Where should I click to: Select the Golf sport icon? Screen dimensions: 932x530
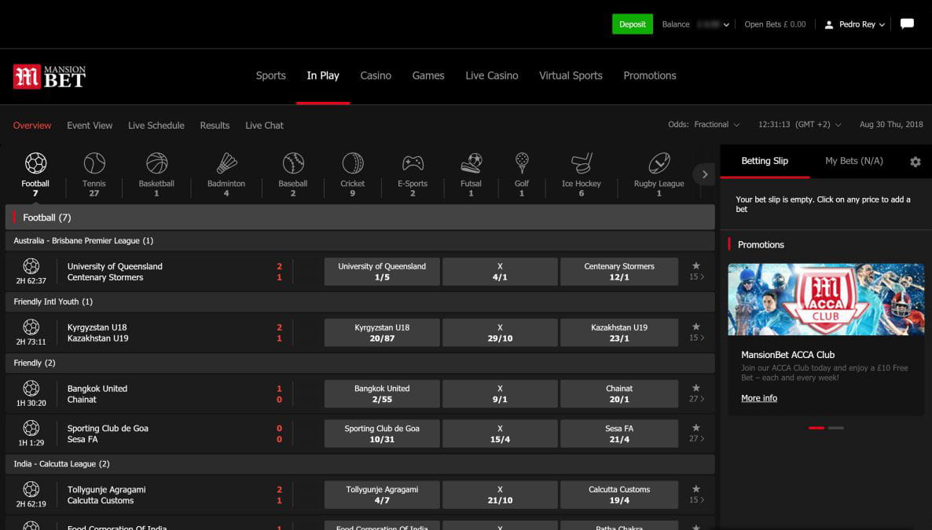pos(521,163)
